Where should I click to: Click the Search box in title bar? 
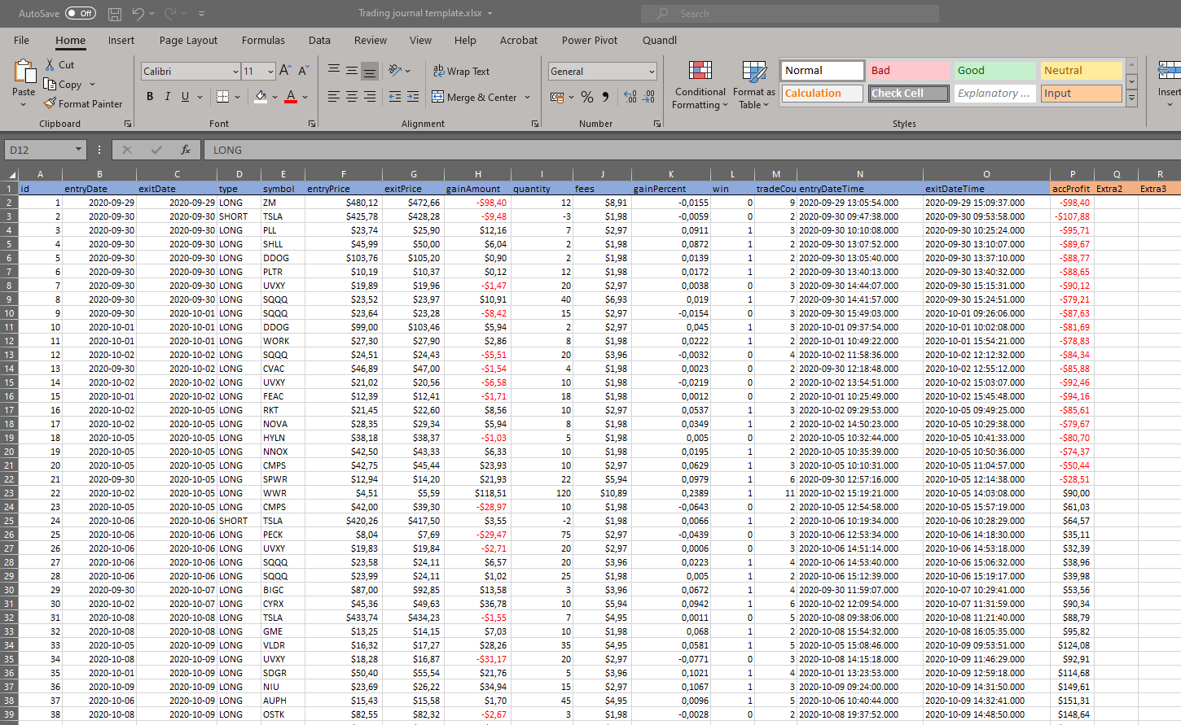(790, 14)
